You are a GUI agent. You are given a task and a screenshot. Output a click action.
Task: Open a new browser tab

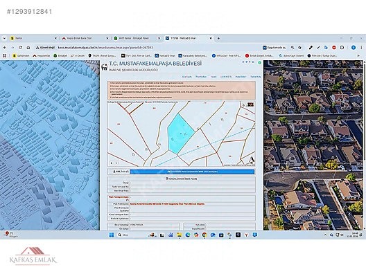(218, 38)
